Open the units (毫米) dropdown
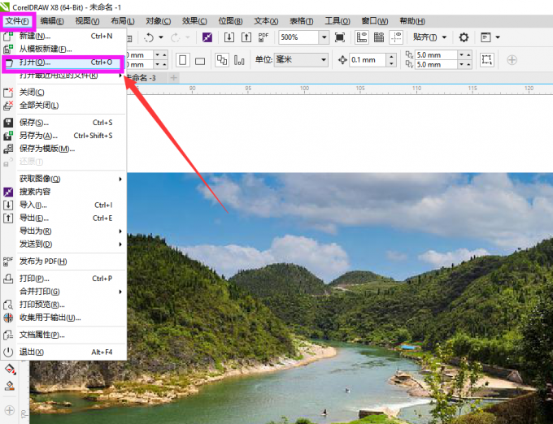The image size is (553, 424). click(323, 60)
